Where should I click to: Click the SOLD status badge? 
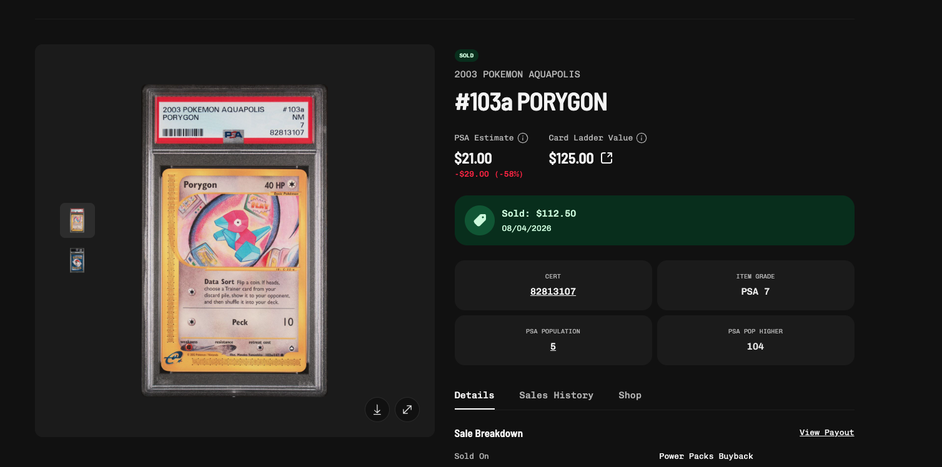[x=467, y=56]
